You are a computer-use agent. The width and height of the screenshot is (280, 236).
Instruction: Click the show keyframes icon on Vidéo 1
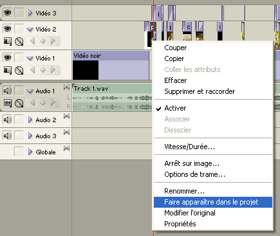tap(19, 70)
